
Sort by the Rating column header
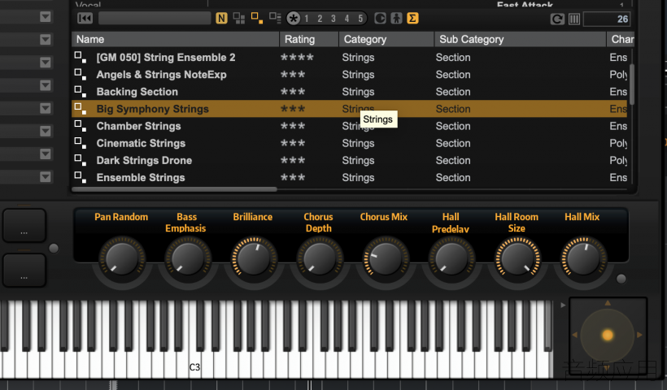click(309, 39)
